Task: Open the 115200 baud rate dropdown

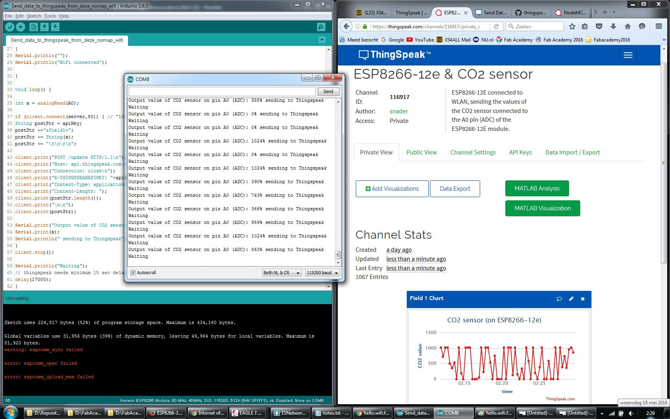Action: point(322,273)
